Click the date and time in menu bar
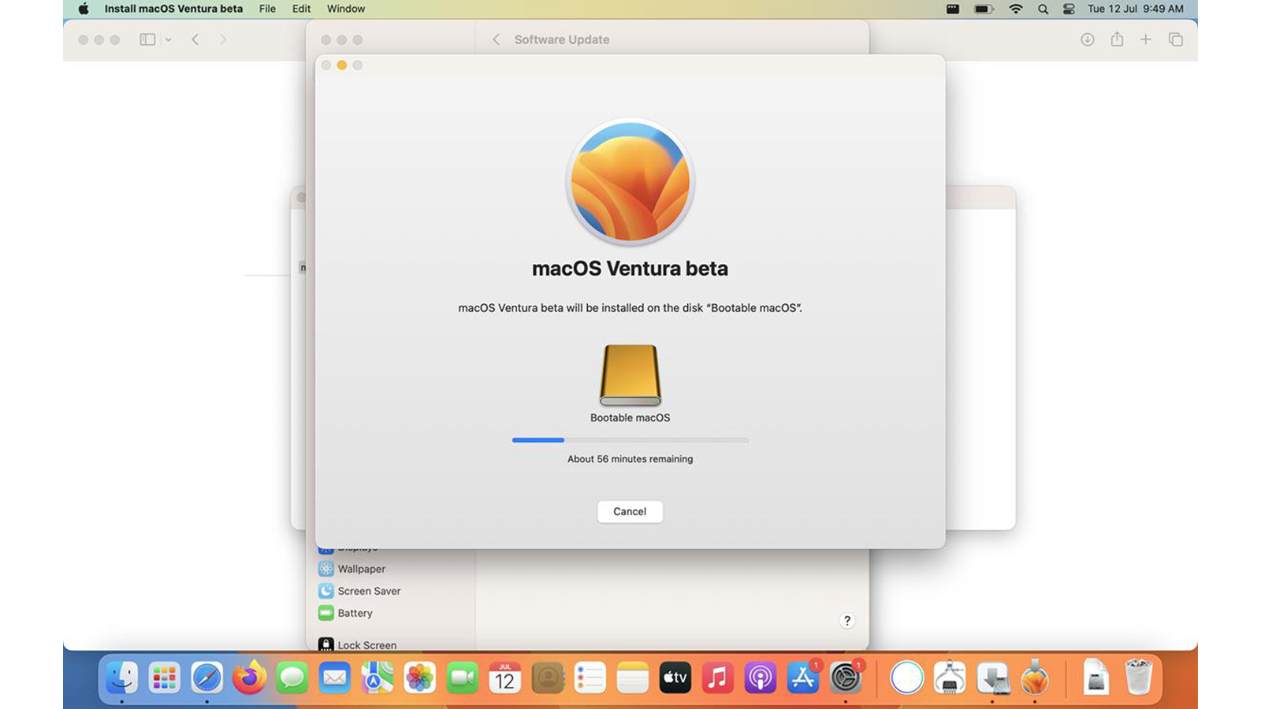Image resolution: width=1261 pixels, height=709 pixels. pos(1136,9)
